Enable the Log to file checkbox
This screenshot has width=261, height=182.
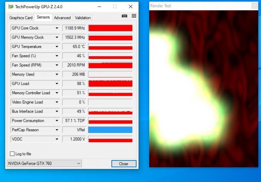tap(11, 154)
